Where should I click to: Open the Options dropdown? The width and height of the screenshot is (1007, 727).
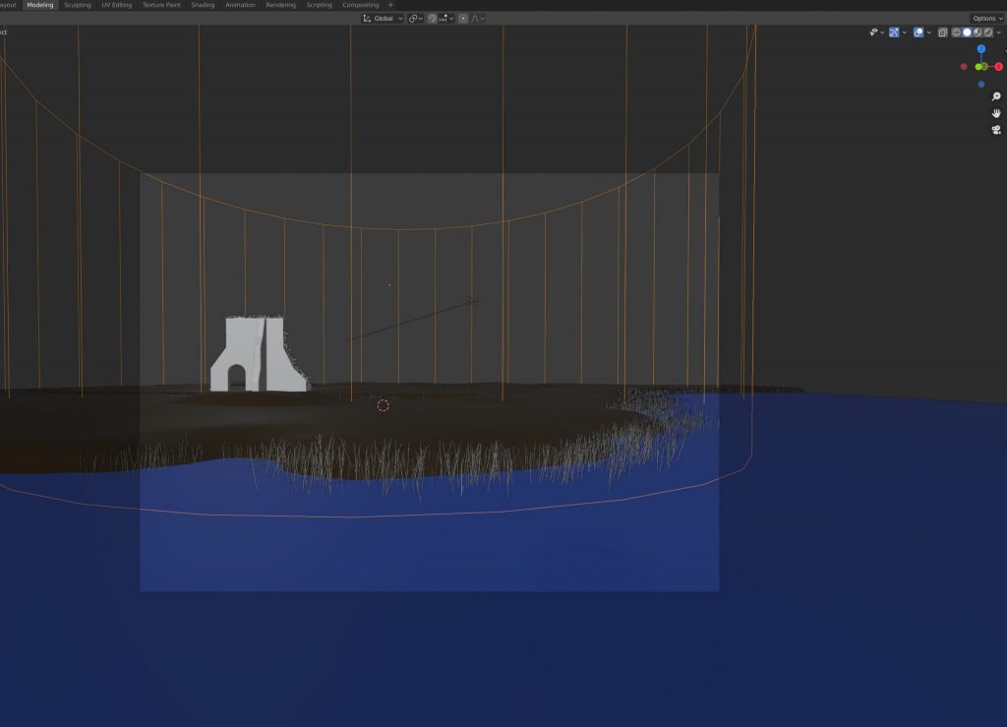[x=986, y=19]
